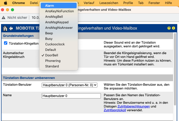Open the Datei menu
The width and height of the screenshot is (179, 121).
point(34,3)
